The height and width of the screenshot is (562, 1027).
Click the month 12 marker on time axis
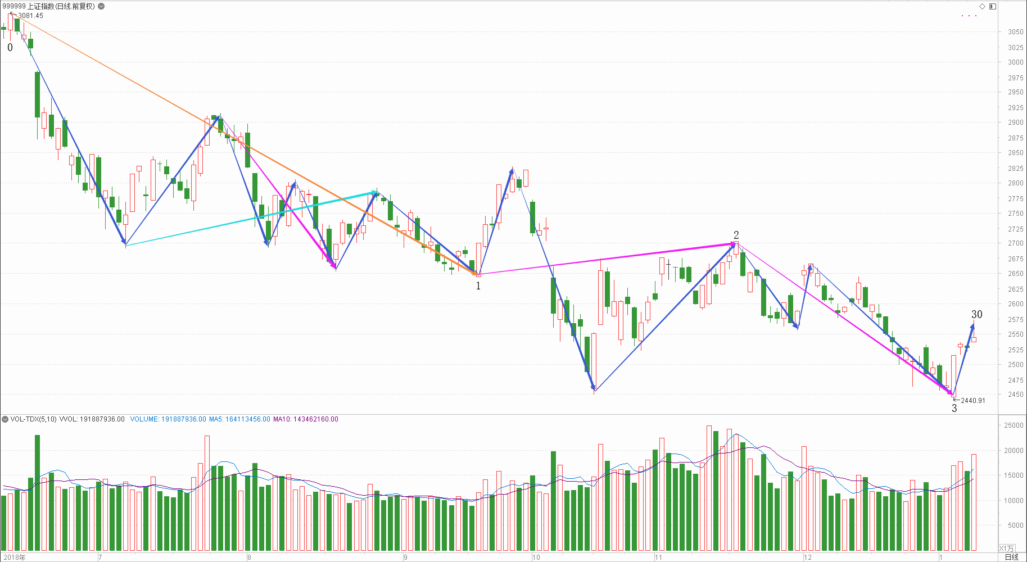click(808, 558)
